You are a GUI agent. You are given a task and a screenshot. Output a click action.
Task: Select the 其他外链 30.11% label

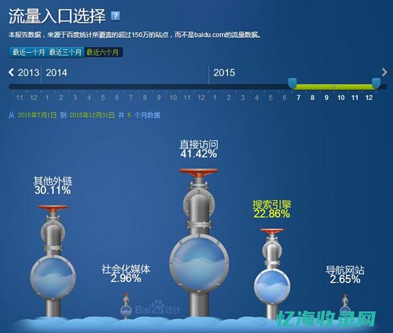(x=52, y=186)
